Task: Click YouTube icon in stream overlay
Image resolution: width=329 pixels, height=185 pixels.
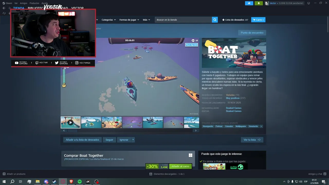Action: point(17,63)
